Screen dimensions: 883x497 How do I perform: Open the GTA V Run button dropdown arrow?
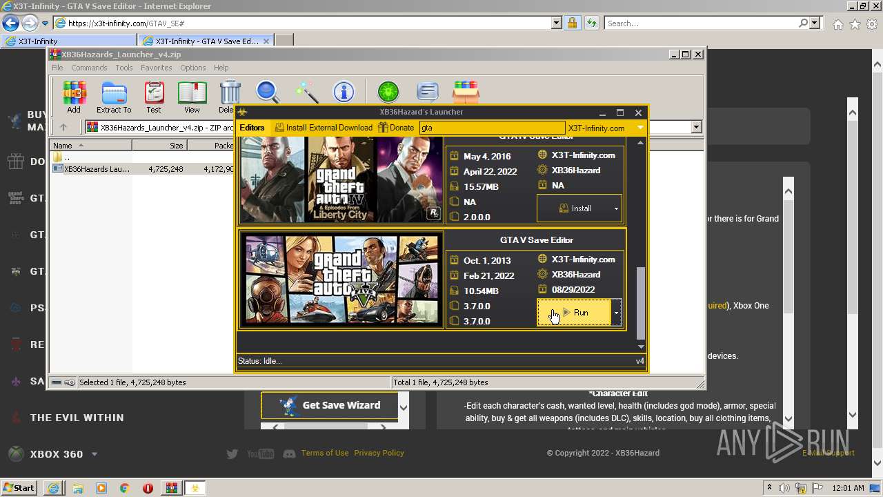(x=616, y=313)
